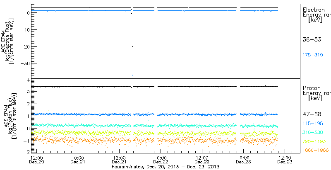Click the -1 tick on proton flux axis

tap(26, 140)
